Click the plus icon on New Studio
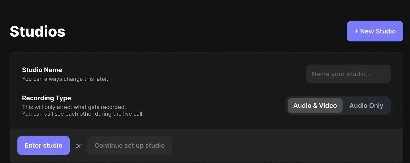The image size is (410, 163). (356, 31)
